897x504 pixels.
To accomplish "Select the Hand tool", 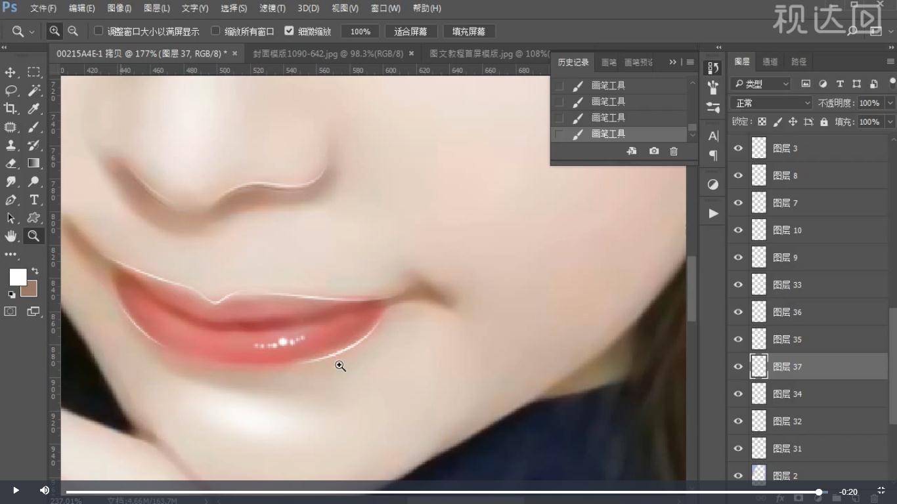I will (11, 236).
